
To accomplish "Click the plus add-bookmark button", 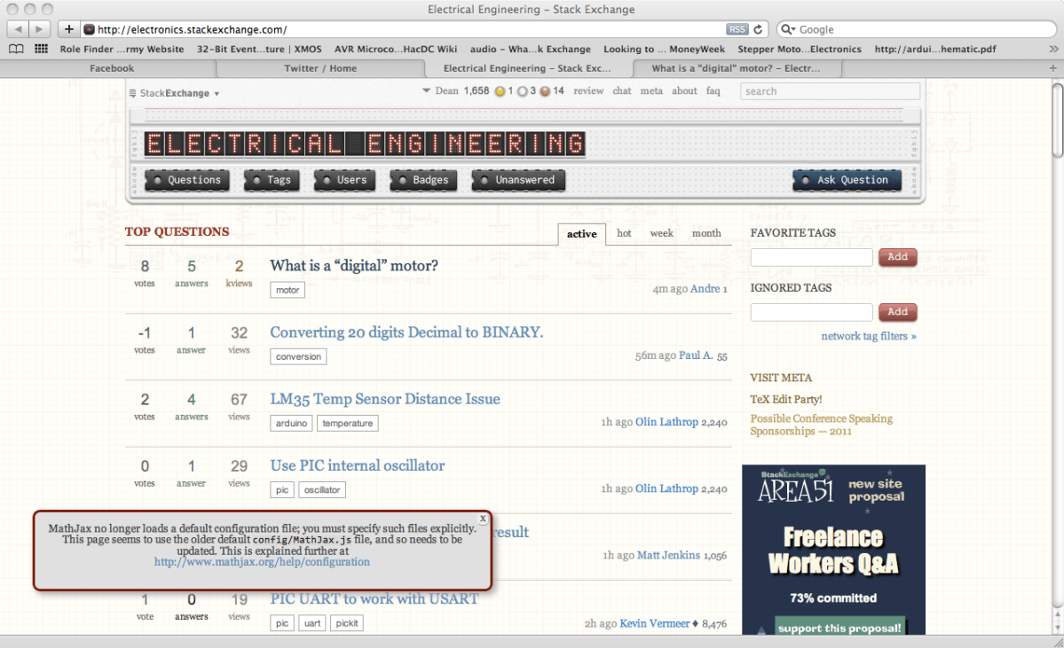I will 68,29.
